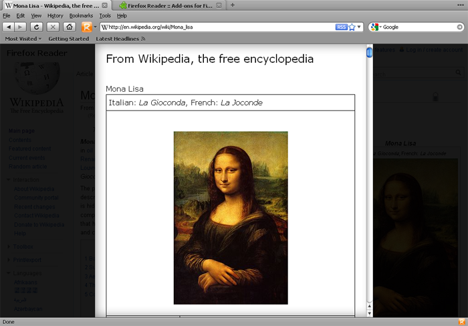Open the Reader toolbar icon dropdown arrow
468x326 pixels.
(x=95, y=27)
